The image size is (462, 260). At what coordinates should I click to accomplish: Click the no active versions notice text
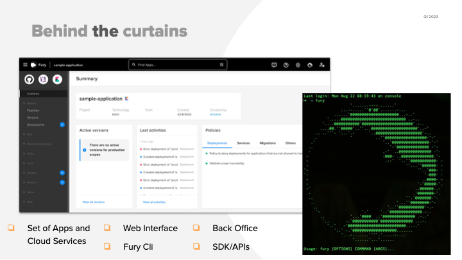tap(107, 150)
